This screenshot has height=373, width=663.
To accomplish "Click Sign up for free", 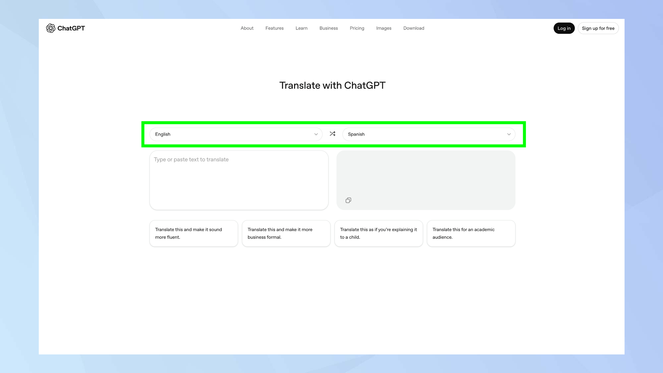I will 598,28.
